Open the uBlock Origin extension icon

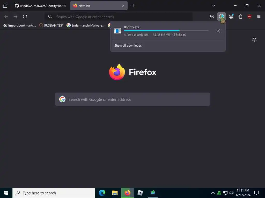(x=249, y=16)
